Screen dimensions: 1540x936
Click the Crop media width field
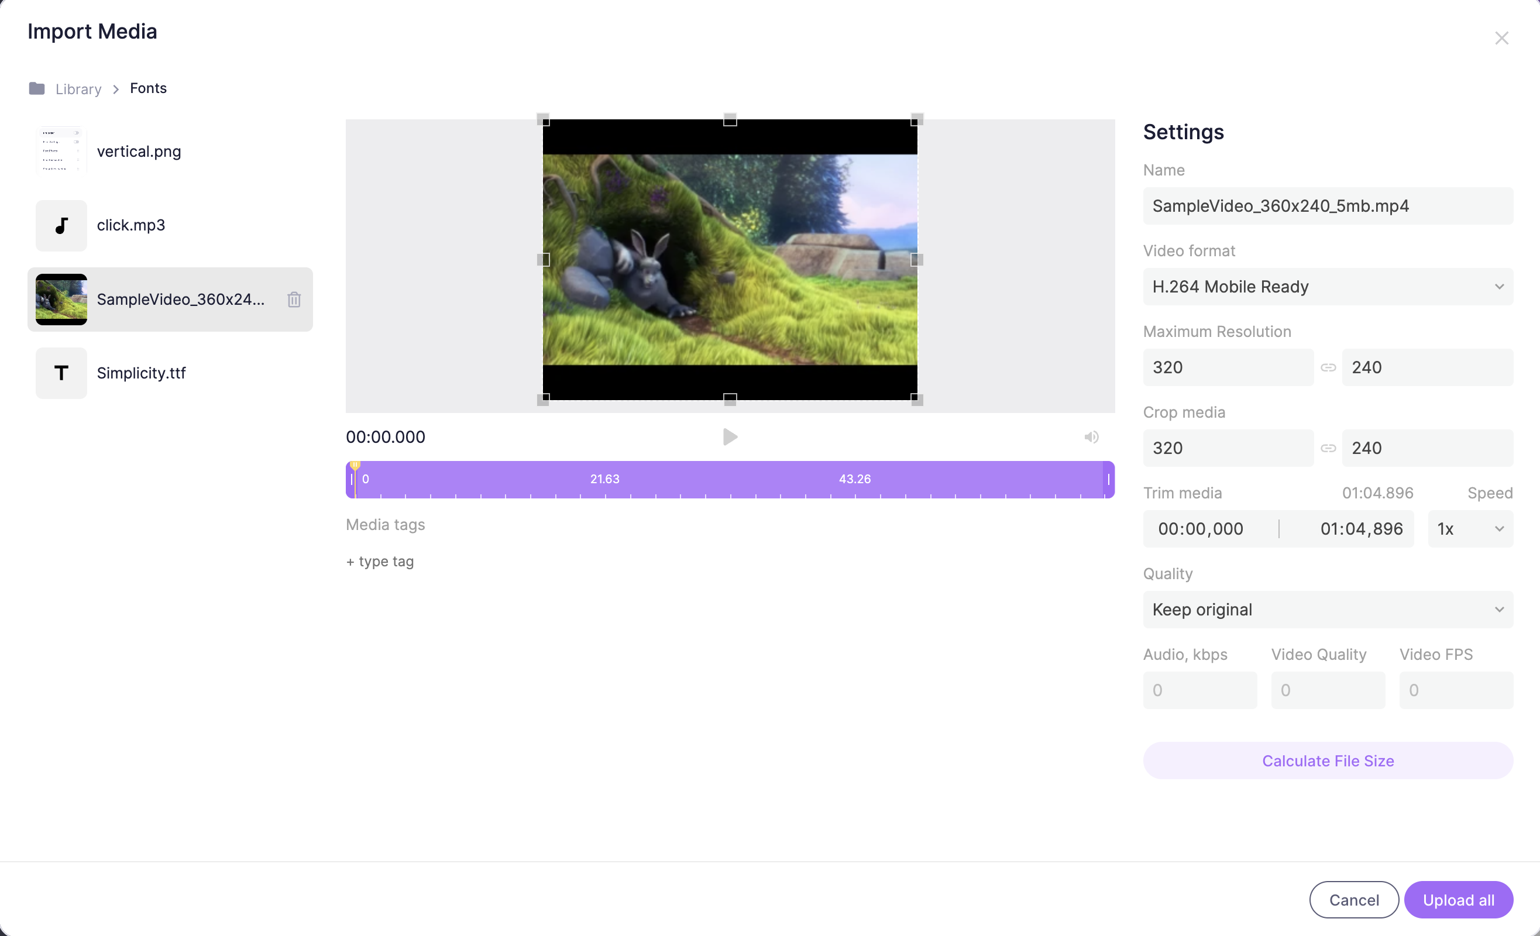coord(1228,448)
